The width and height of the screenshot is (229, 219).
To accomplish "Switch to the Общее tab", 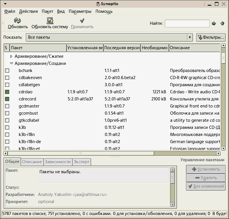I will coord(12,162).
